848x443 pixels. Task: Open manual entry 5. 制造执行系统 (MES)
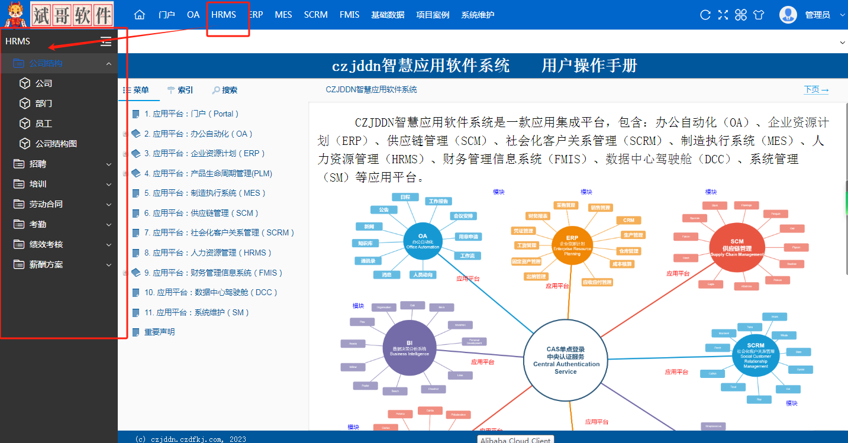205,193
